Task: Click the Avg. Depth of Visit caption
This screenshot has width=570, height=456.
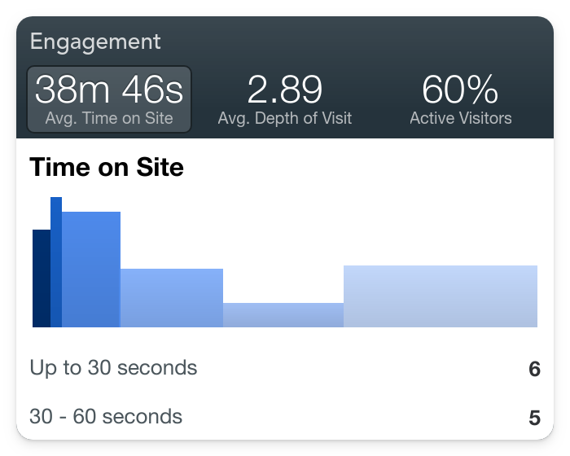Action: click(x=285, y=118)
